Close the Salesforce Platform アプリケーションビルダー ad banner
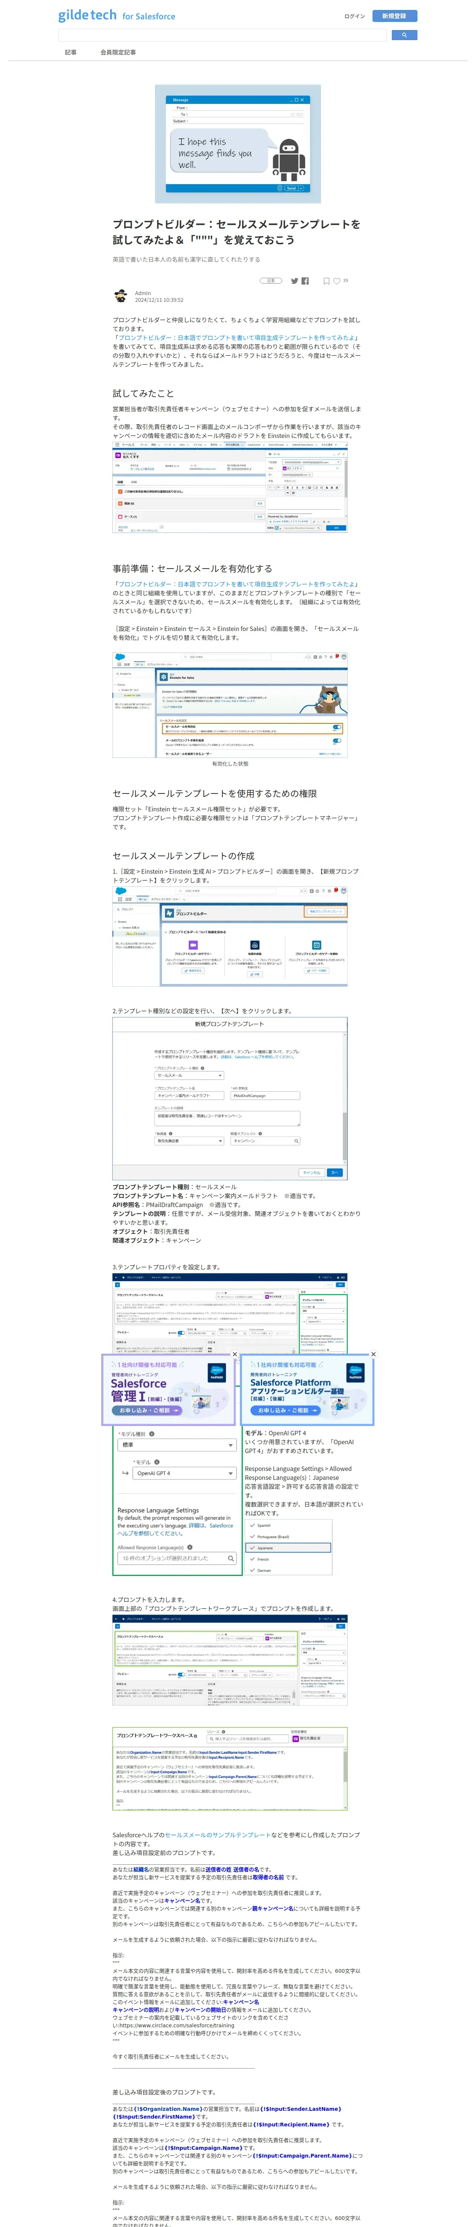The height and width of the screenshot is (2227, 476). point(373,1355)
